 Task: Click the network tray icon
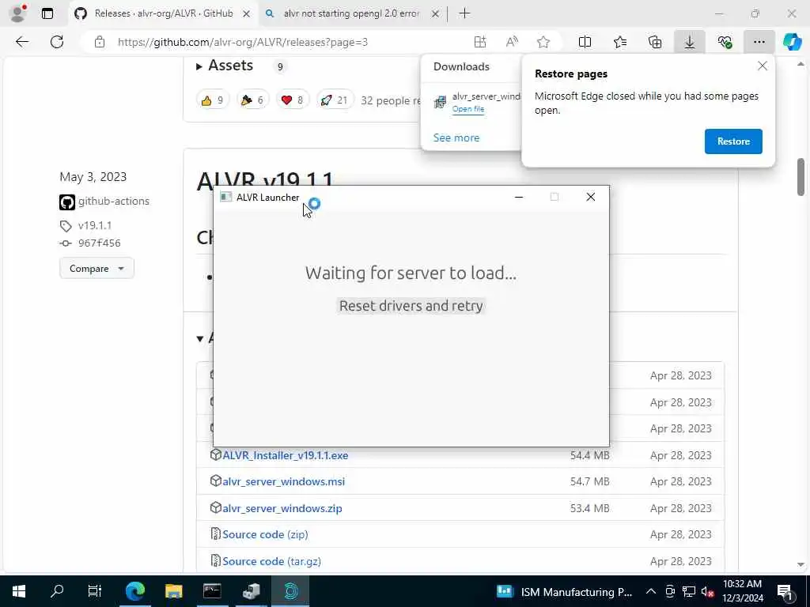pyautogui.click(x=689, y=591)
